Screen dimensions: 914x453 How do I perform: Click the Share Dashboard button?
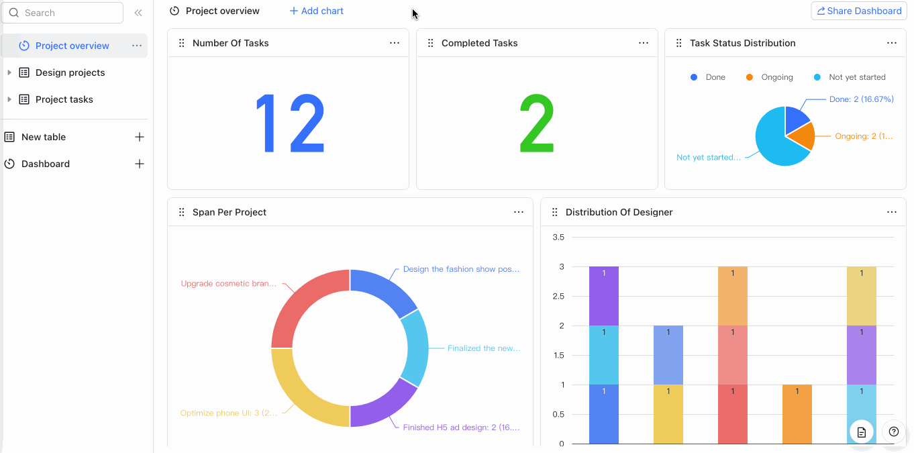point(859,11)
